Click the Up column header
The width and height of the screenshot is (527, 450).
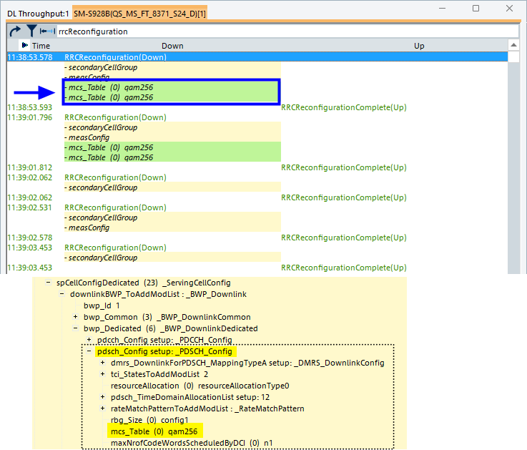(419, 46)
